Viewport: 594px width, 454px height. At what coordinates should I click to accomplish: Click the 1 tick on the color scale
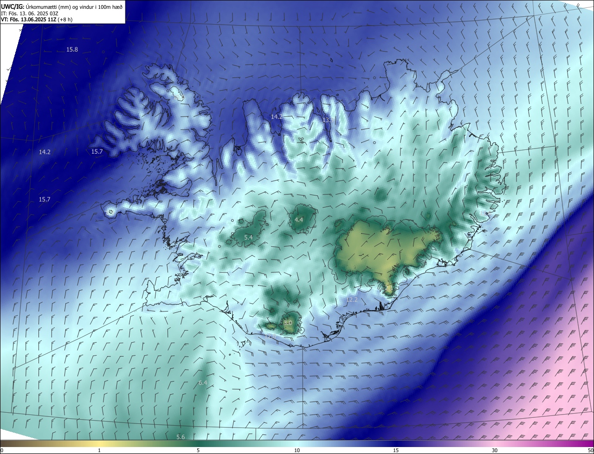99,450
